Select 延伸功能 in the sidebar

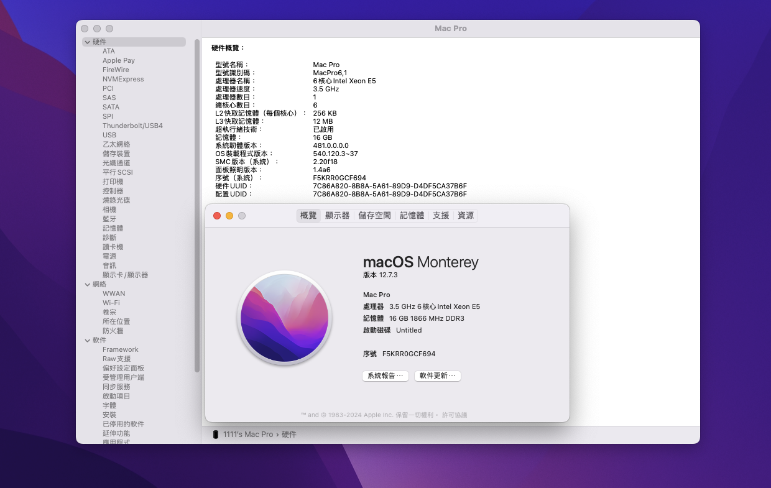click(x=116, y=433)
